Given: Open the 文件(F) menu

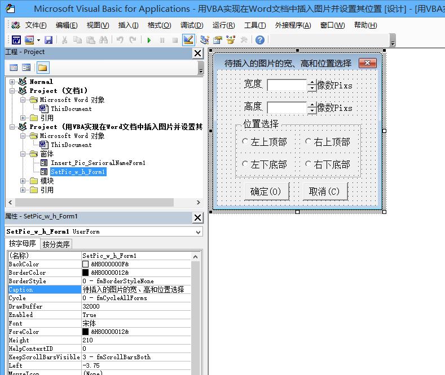Looking at the screenshot, I should (x=36, y=25).
